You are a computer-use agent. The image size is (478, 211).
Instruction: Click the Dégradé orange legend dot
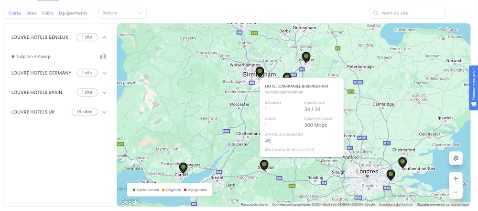pos(163,190)
